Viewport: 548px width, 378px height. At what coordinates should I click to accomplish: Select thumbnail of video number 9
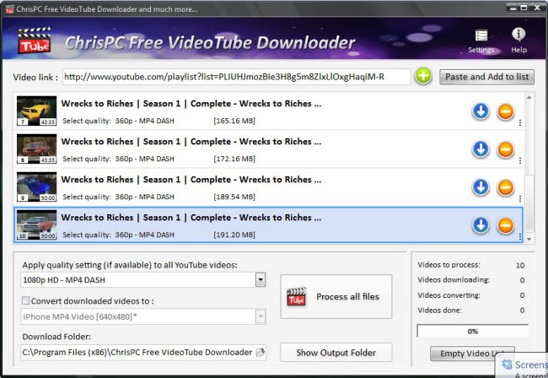point(36,186)
